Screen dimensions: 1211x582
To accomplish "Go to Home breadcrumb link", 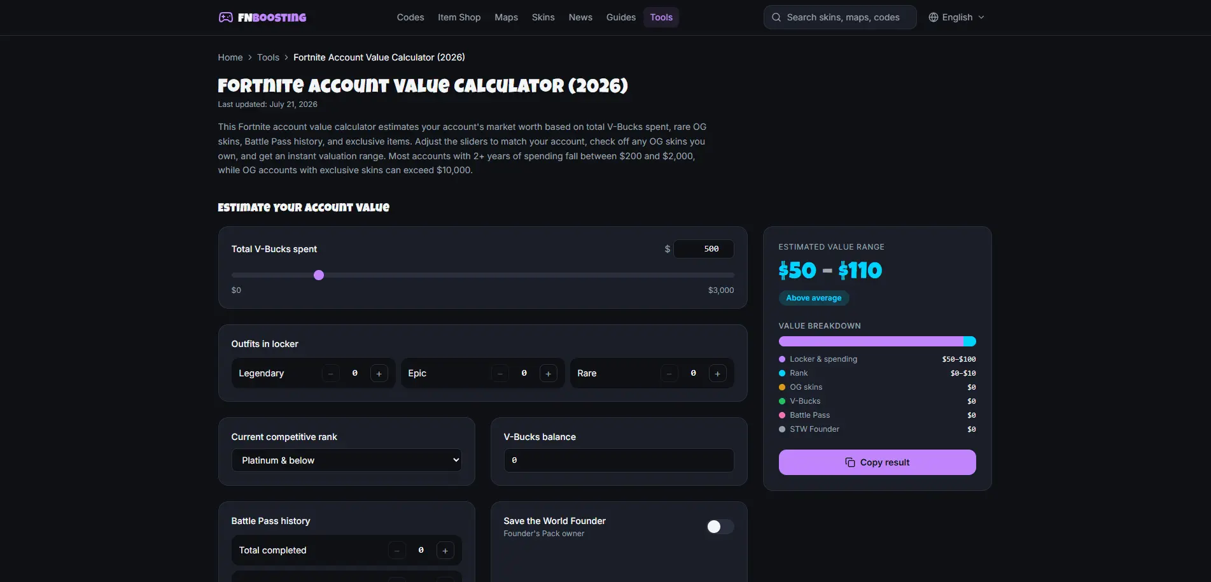I will point(230,57).
